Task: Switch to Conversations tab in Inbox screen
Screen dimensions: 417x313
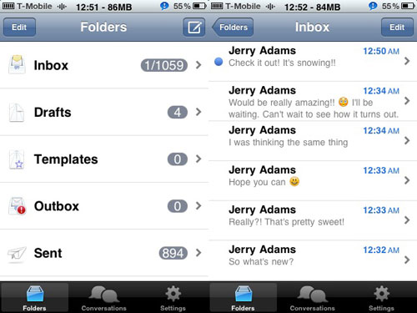Action: [313, 297]
